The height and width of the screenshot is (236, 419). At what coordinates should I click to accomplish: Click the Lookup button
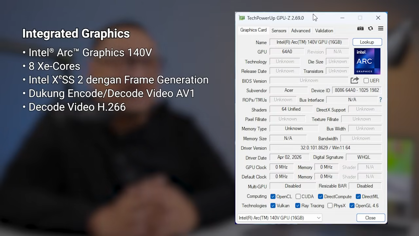point(367,42)
